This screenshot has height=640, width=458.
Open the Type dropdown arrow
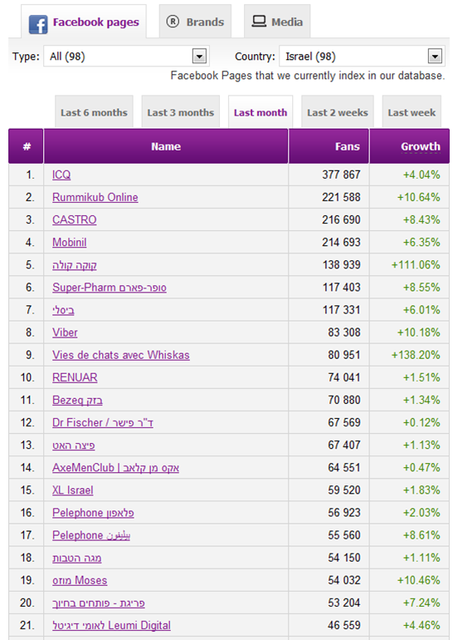click(199, 57)
